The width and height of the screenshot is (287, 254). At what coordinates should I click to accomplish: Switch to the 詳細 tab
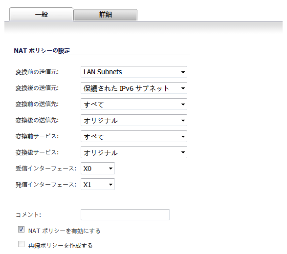(x=106, y=15)
